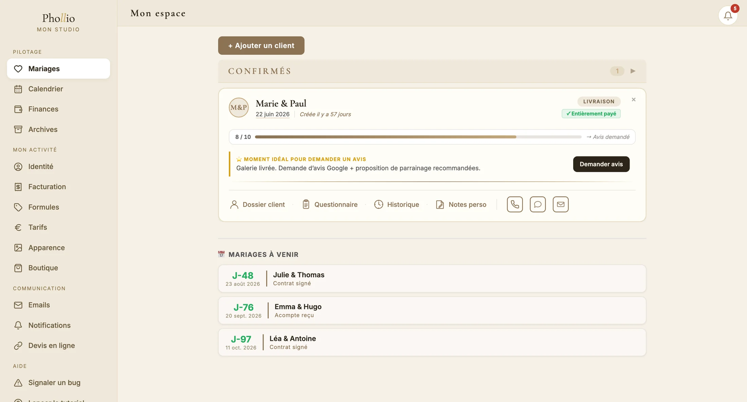Open chat message icon in client card
This screenshot has width=747, height=402.
click(x=538, y=204)
